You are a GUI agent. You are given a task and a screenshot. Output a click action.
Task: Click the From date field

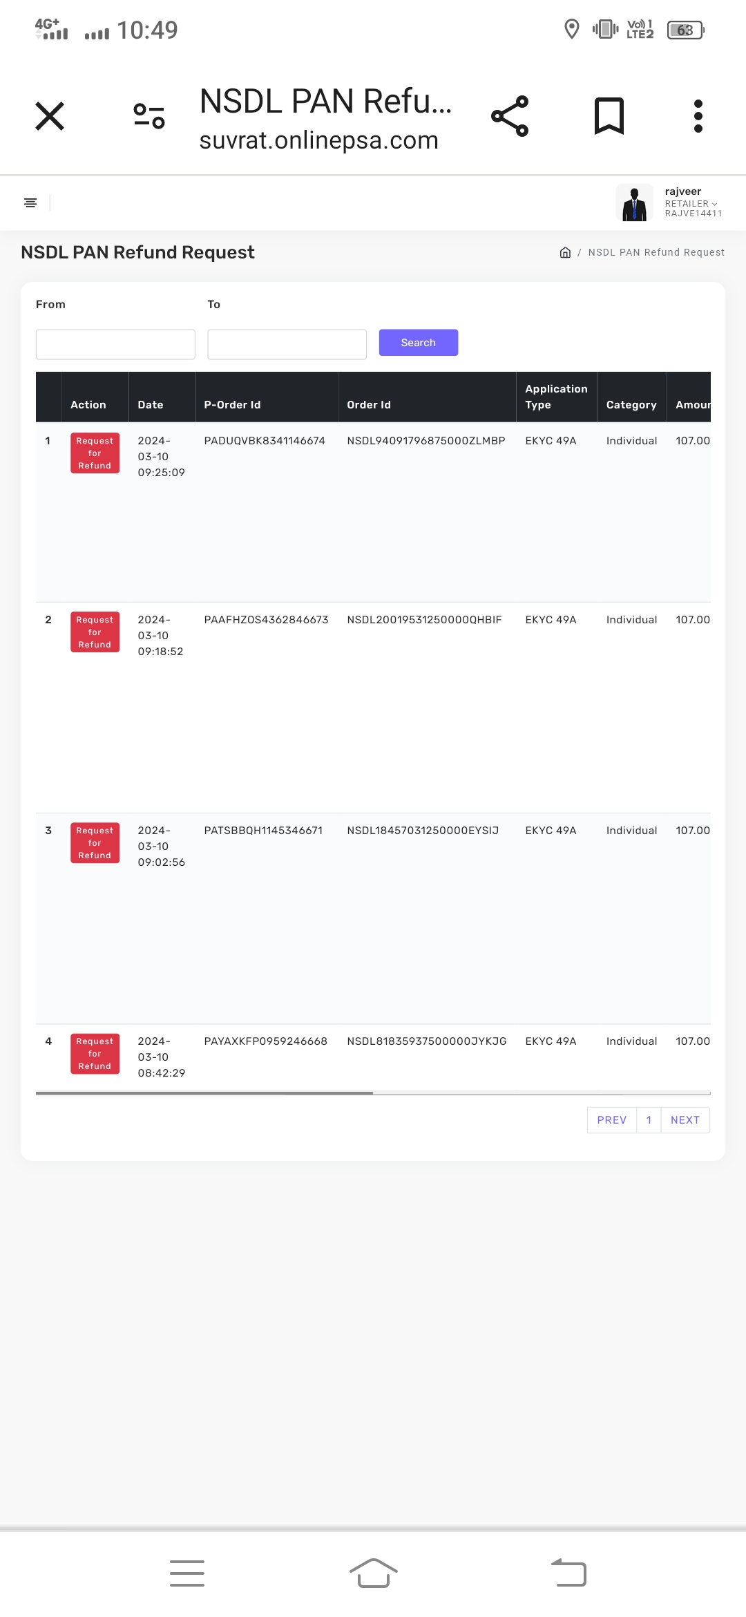click(x=115, y=344)
